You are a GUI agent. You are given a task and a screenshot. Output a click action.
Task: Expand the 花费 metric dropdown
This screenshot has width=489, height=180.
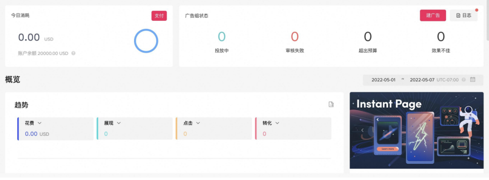[39, 123]
